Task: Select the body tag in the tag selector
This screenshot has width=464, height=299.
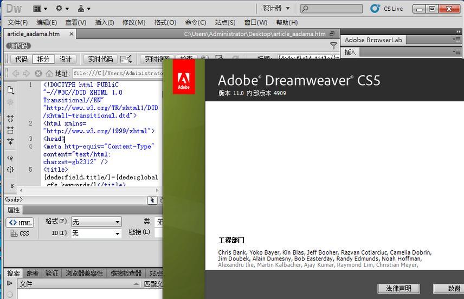Action: pos(14,200)
